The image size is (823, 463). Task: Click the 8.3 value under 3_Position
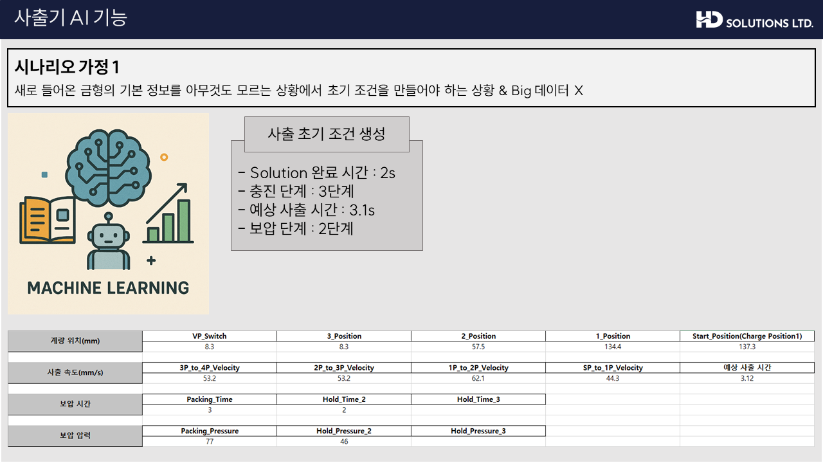pos(344,347)
